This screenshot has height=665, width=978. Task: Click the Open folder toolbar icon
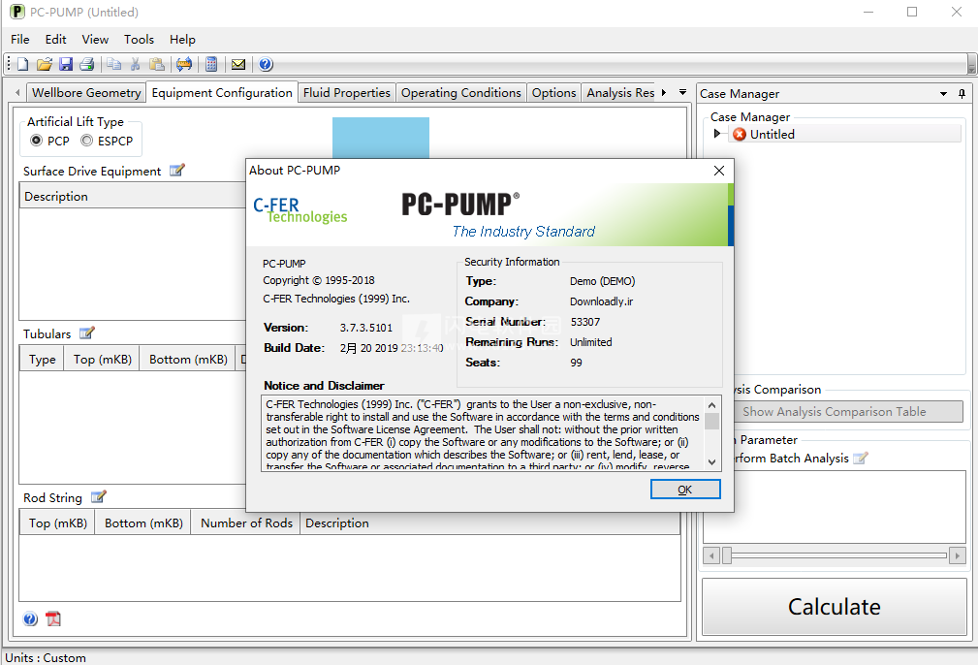pyautogui.click(x=44, y=64)
